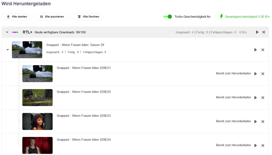This screenshot has height=155, width=272.
Task: Toggle Turbo-Geschwindigkeit switch off
Action: 167,17
